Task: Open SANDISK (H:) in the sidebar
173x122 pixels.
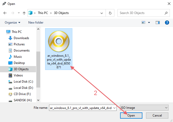Action: pos(23,100)
